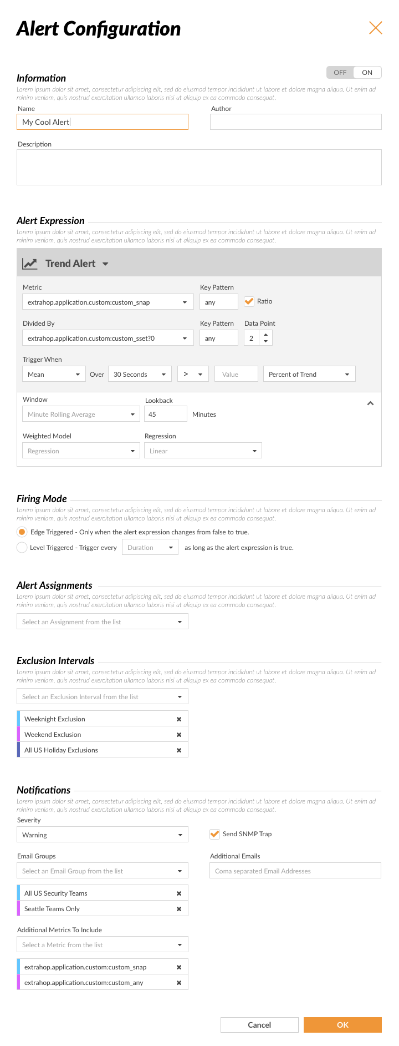Remove the custom_snap additional metric
This screenshot has height=1046, width=399.
[179, 967]
